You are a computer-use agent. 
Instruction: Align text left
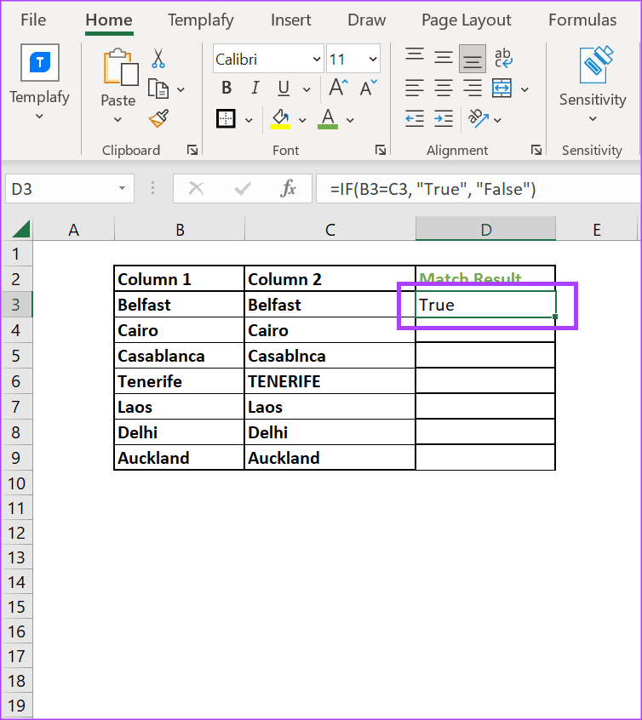click(x=415, y=88)
